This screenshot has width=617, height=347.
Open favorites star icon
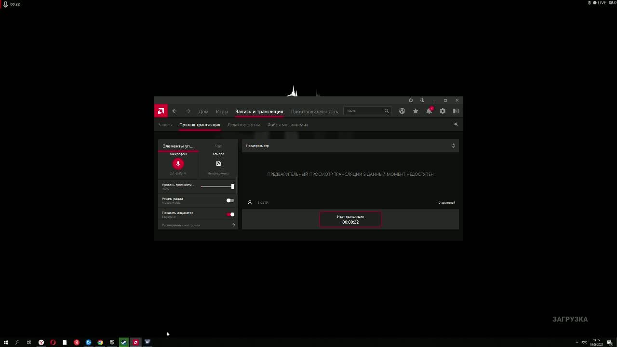416,111
